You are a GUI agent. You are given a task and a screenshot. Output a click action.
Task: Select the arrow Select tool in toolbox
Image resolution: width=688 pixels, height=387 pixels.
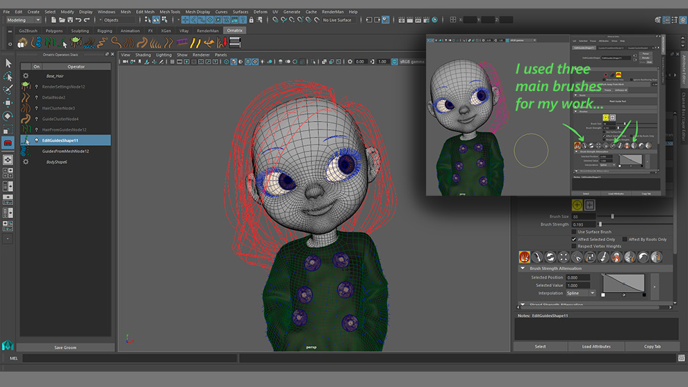(8, 63)
